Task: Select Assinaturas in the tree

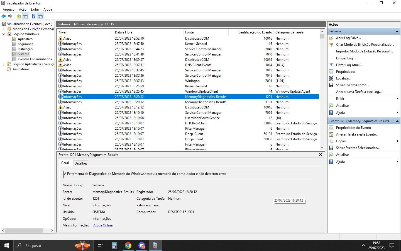Action: 21,69
